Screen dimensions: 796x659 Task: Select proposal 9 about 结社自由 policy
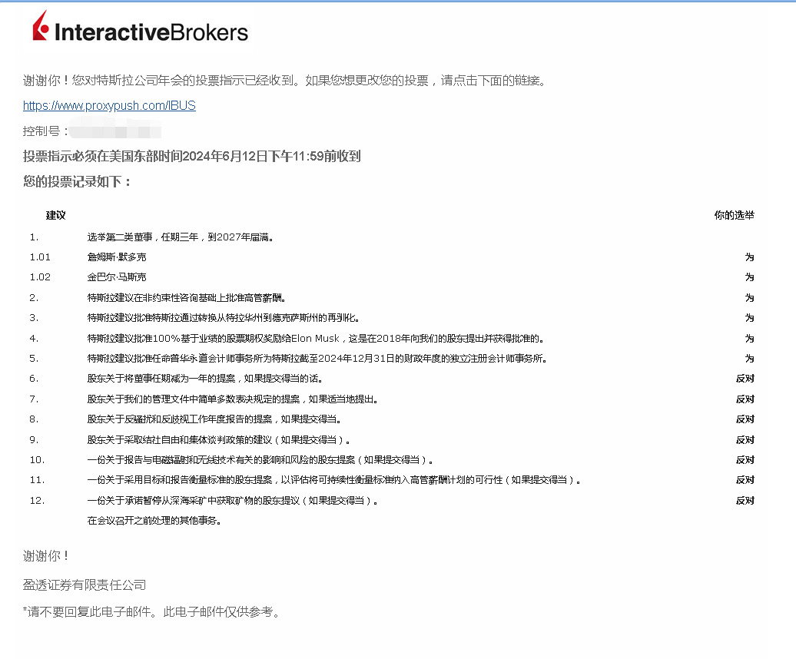click(219, 440)
